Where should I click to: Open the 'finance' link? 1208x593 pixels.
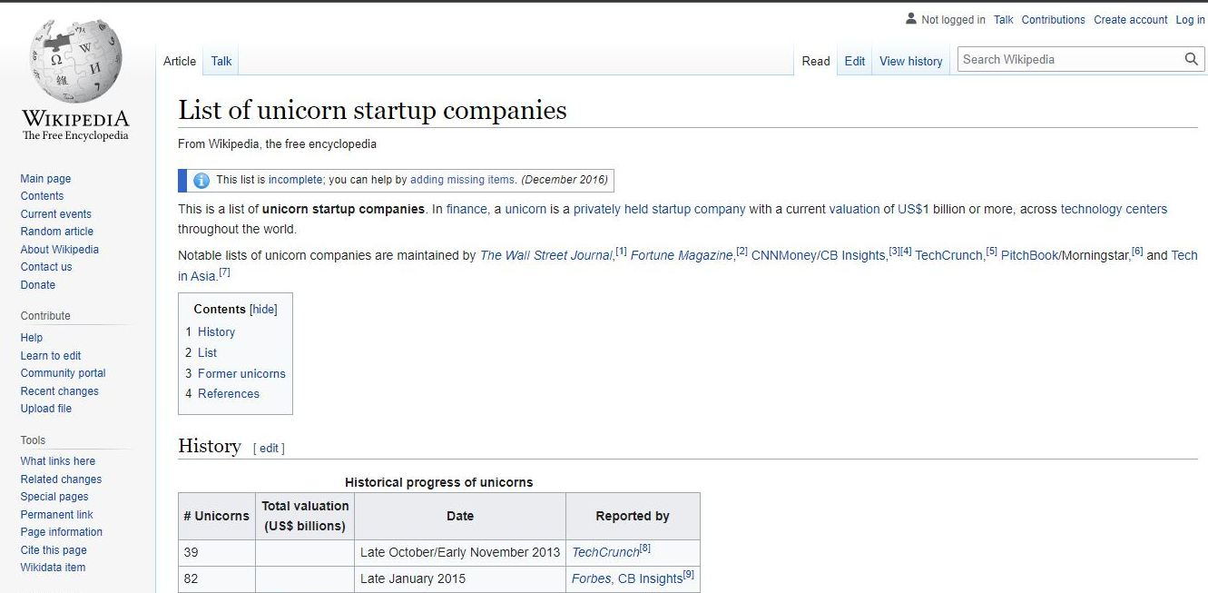click(467, 209)
